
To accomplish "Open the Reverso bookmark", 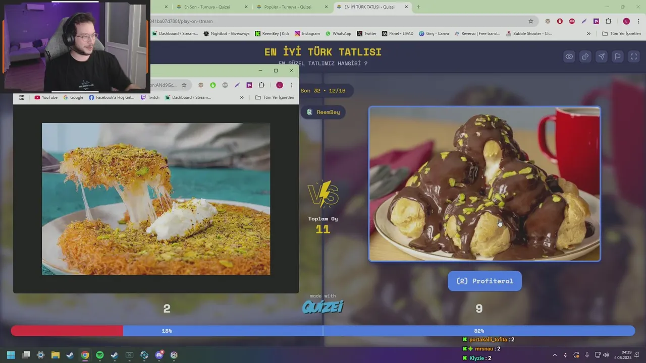I will point(477,34).
